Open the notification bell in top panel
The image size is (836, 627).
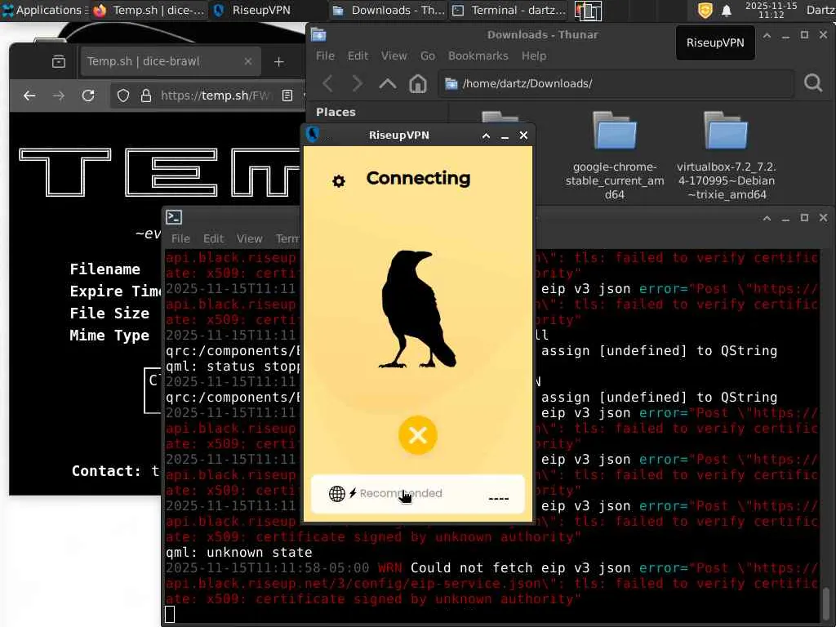[726, 10]
